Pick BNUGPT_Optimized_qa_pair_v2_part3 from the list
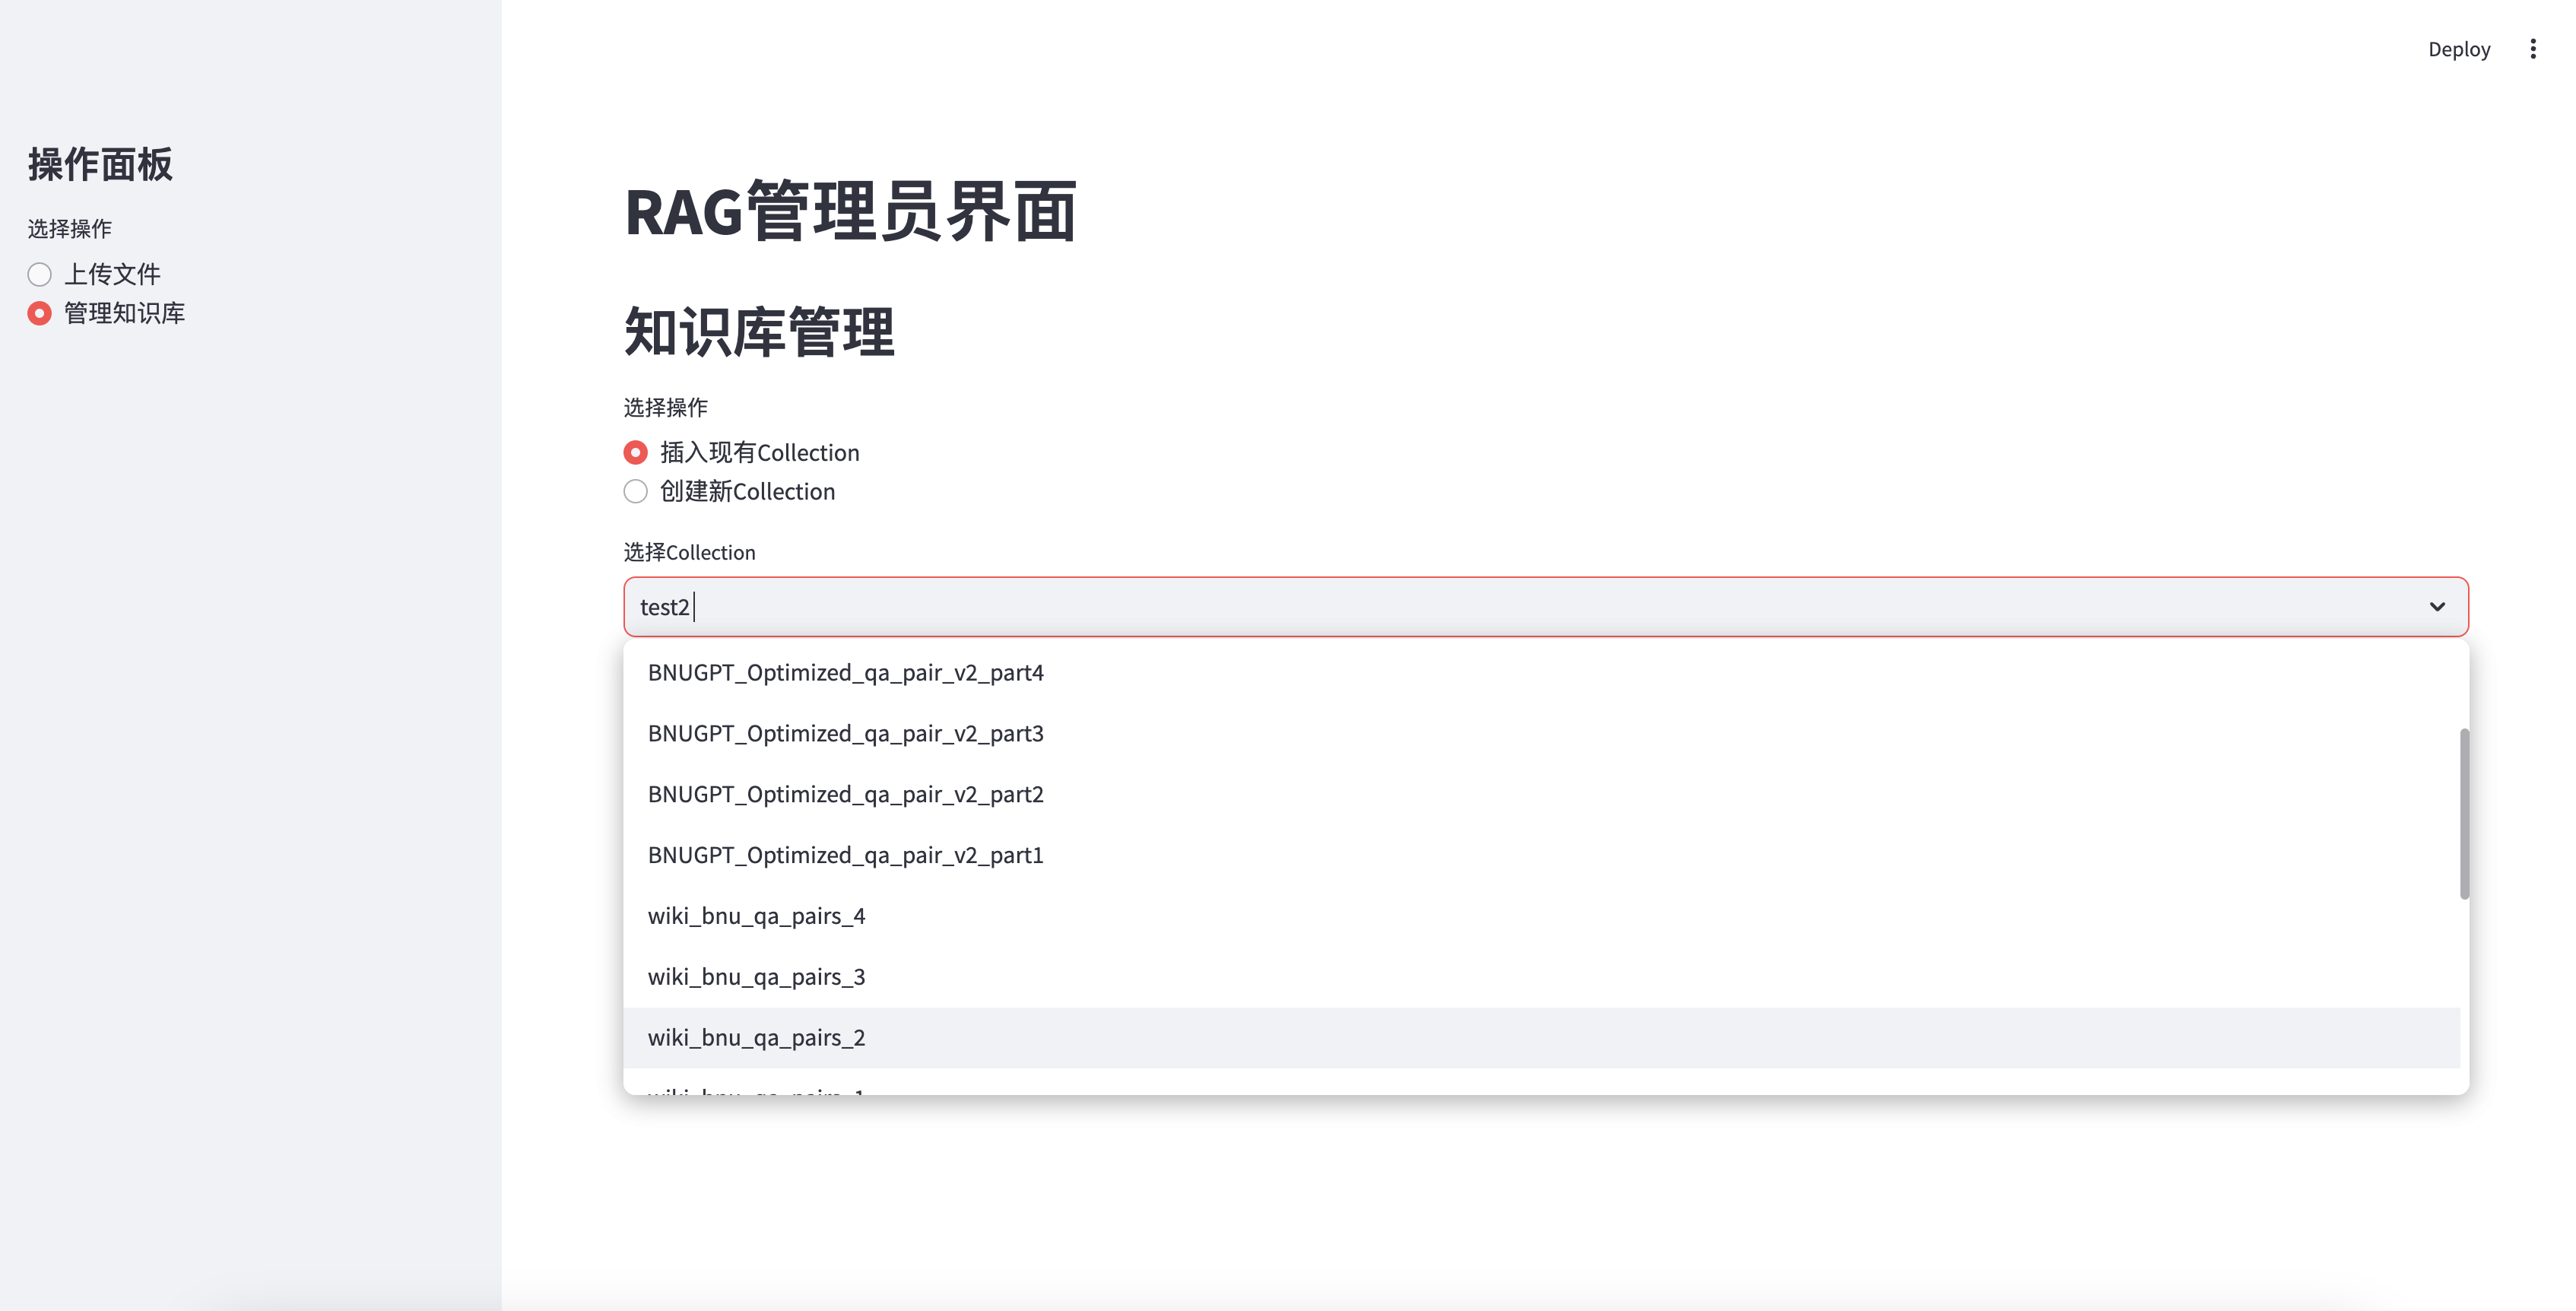 (845, 733)
